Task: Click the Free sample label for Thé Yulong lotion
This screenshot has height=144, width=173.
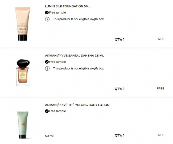Action: [x=57, y=111]
